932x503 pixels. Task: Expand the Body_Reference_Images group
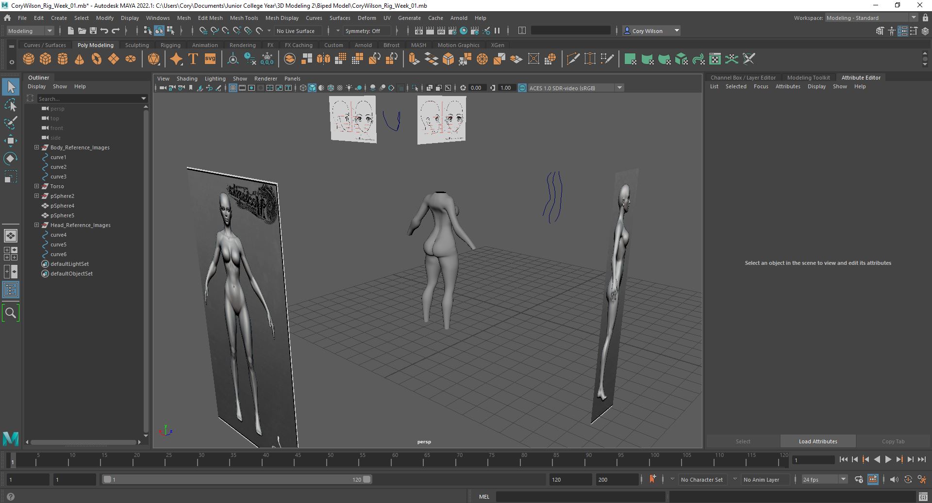(36, 147)
